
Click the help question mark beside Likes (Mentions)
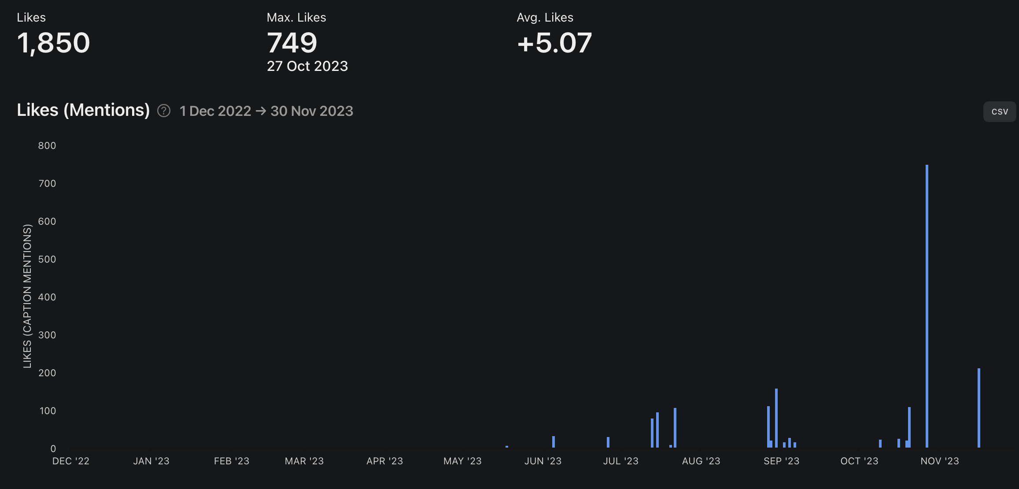coord(164,111)
